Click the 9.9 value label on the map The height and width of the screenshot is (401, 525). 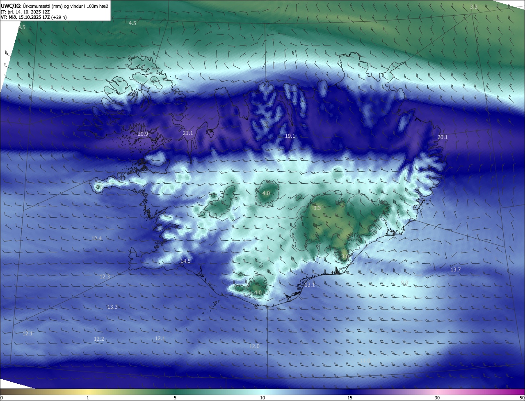coord(404,283)
